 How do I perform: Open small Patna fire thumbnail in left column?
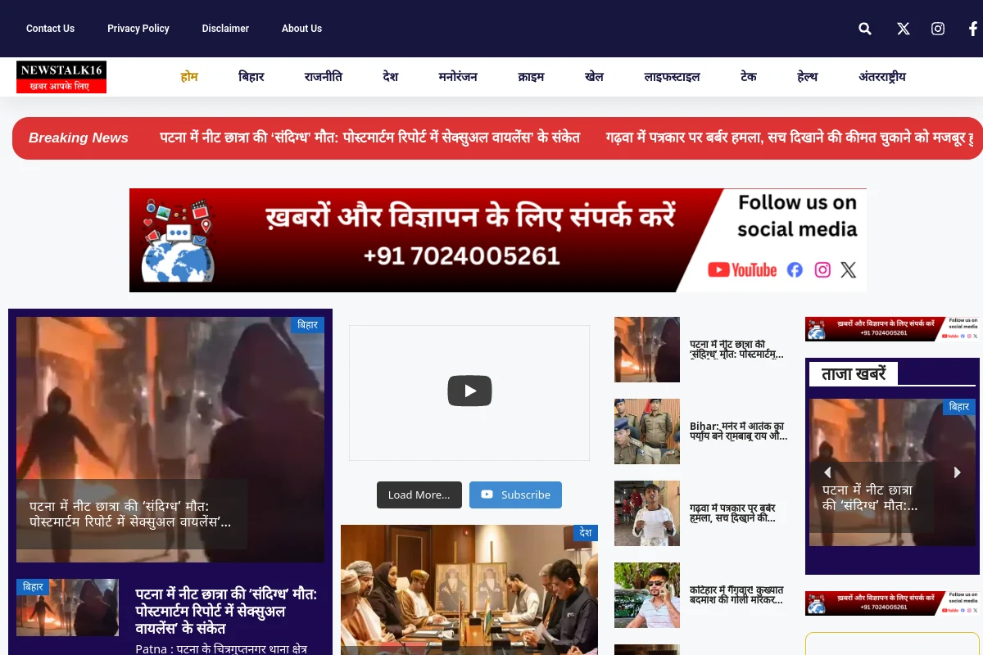67,608
